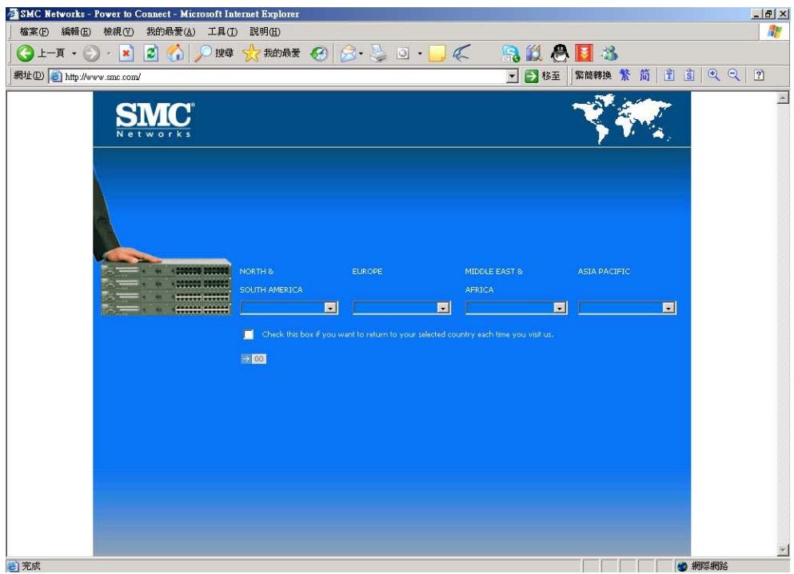Click the Forward arrow button
794x574 pixels.
click(x=91, y=53)
